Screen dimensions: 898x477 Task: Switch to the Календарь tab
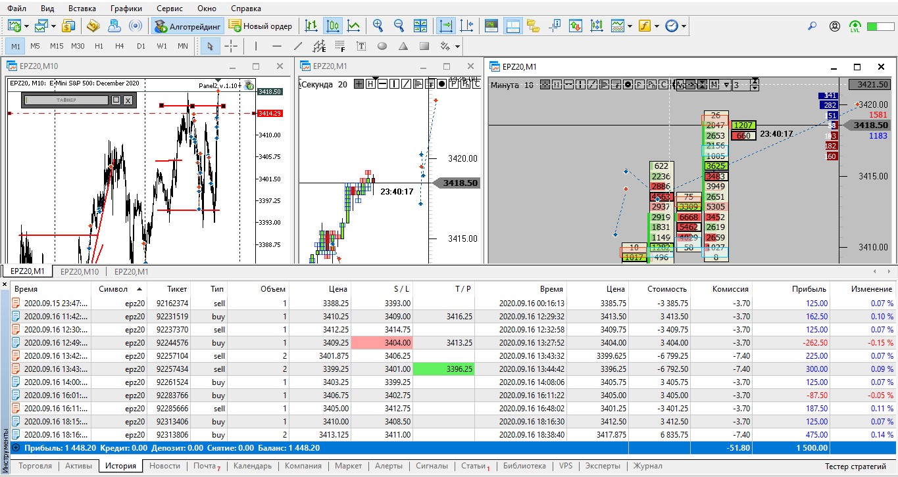click(253, 466)
